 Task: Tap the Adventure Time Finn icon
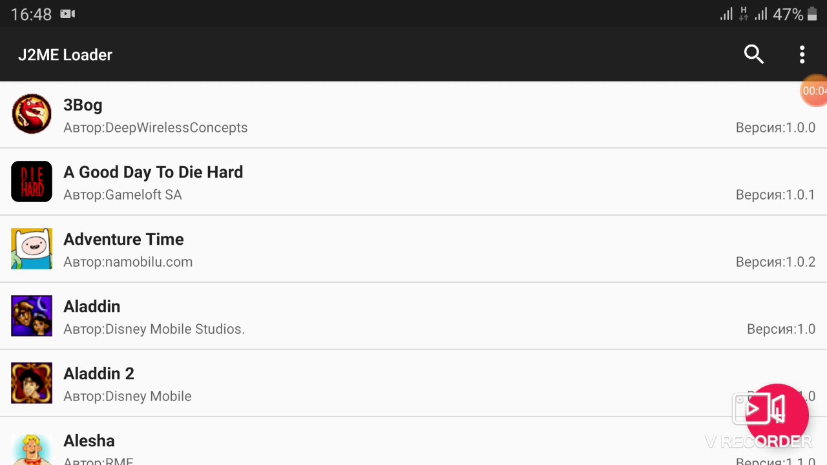point(32,249)
